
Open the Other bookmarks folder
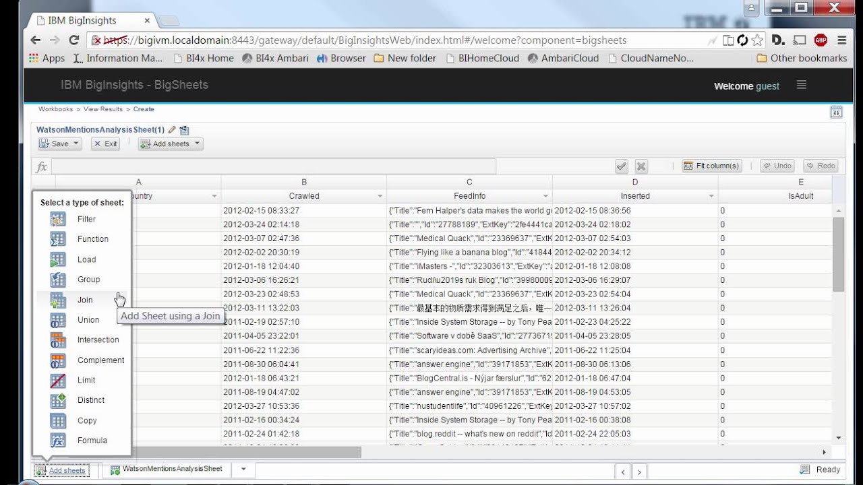tap(802, 58)
